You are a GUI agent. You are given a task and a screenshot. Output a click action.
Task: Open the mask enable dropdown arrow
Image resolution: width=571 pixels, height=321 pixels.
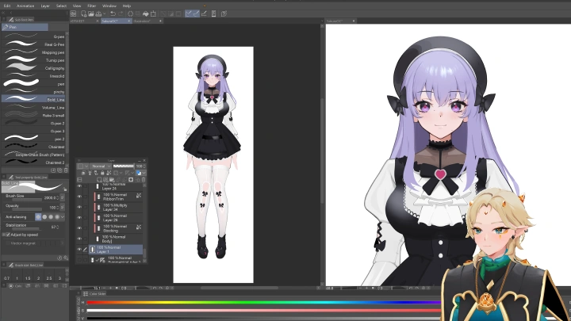tap(121, 173)
